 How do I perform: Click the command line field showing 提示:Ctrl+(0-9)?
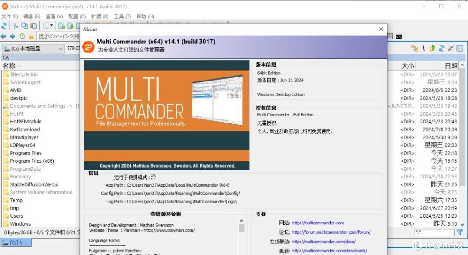pyautogui.click(x=58, y=36)
